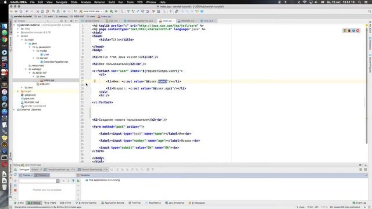Open the Event Log button

(x=359, y=203)
